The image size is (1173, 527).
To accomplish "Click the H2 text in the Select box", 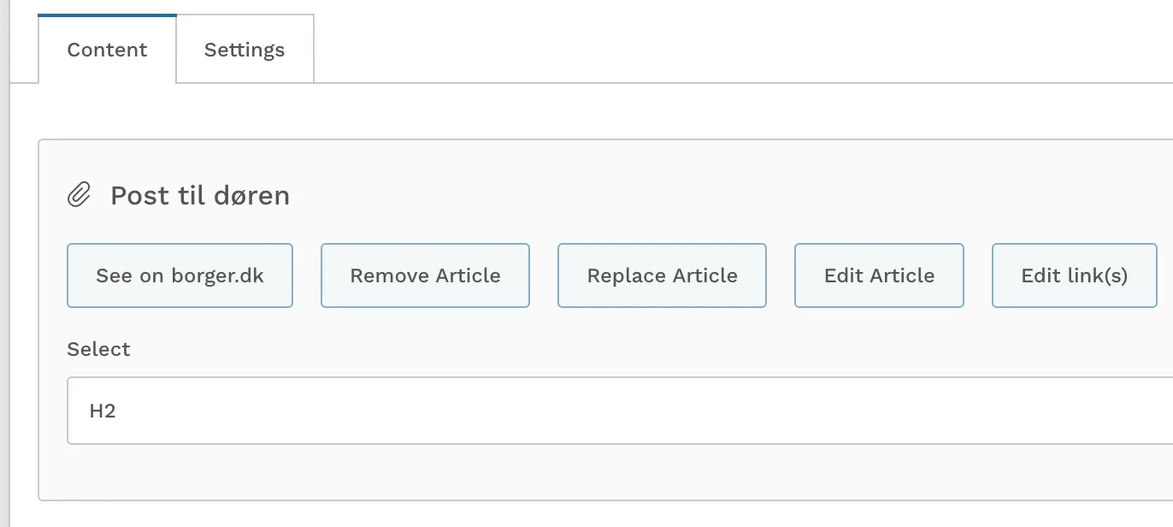I will [x=103, y=411].
